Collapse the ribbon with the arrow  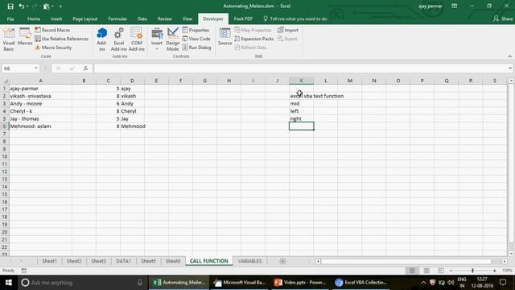[509, 56]
